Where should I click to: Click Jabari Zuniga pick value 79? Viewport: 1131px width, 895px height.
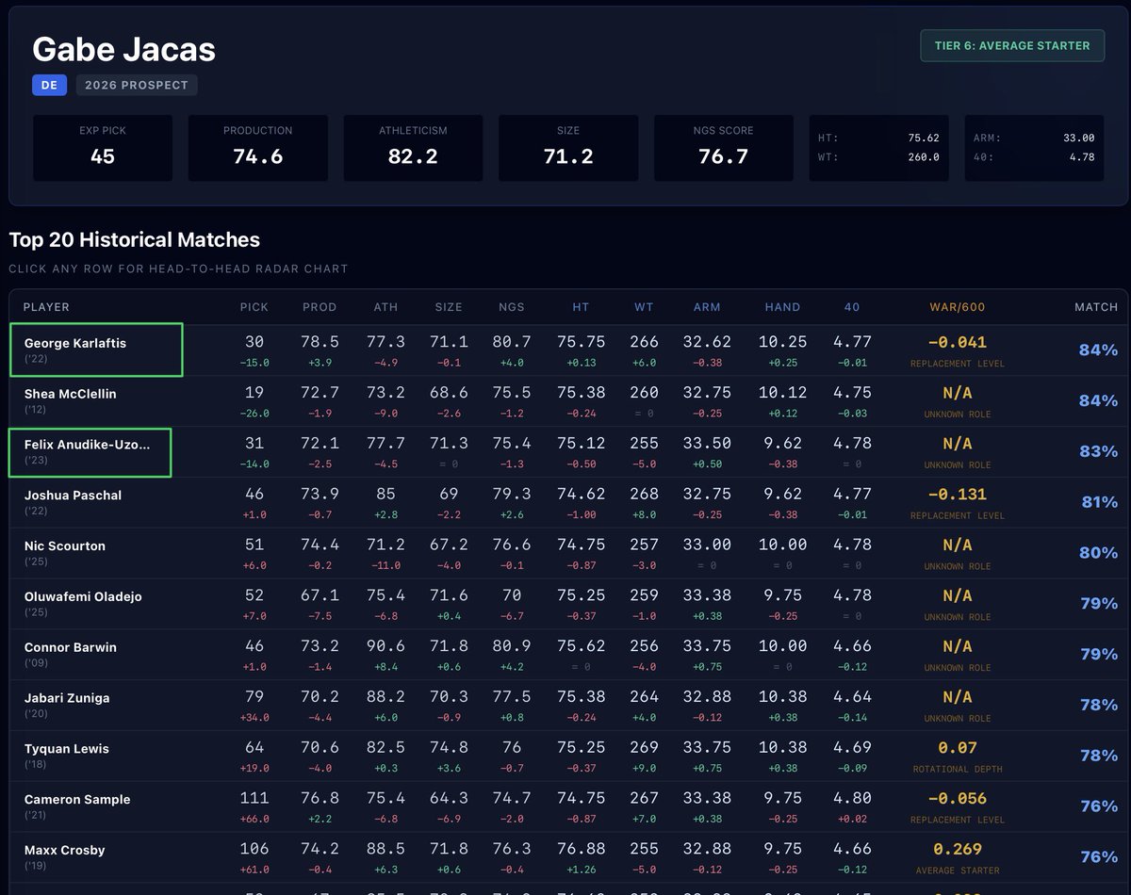254,697
